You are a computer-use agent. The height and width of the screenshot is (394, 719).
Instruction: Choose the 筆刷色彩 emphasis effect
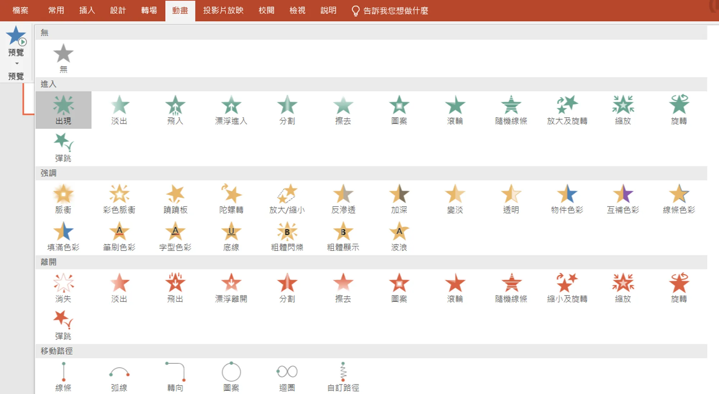pyautogui.click(x=119, y=236)
